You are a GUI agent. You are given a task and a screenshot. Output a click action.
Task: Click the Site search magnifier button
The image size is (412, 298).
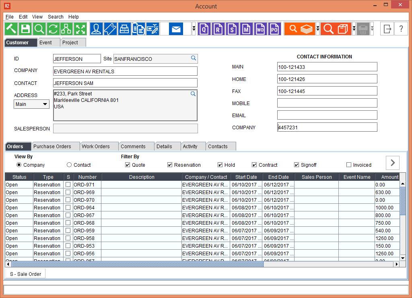click(x=194, y=58)
